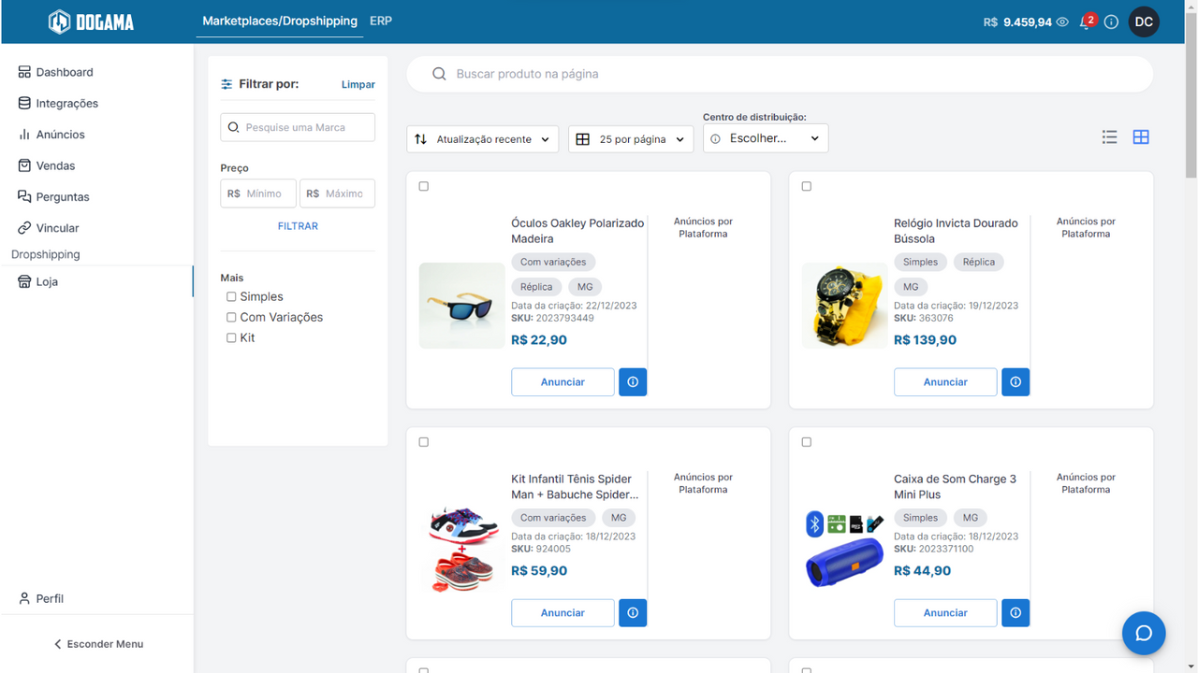The height and width of the screenshot is (673, 1198).
Task: Open notifications bell with 2 alerts
Action: 1087,21
